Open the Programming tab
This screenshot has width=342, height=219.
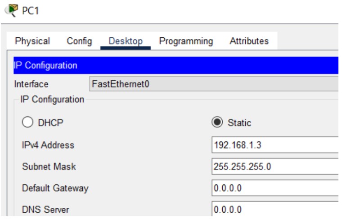coord(186,41)
